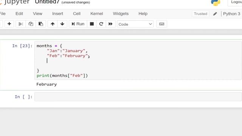Image resolution: width=242 pixels, height=136 pixels.
Task: Move selected cell down arrow
Action: click(62, 24)
